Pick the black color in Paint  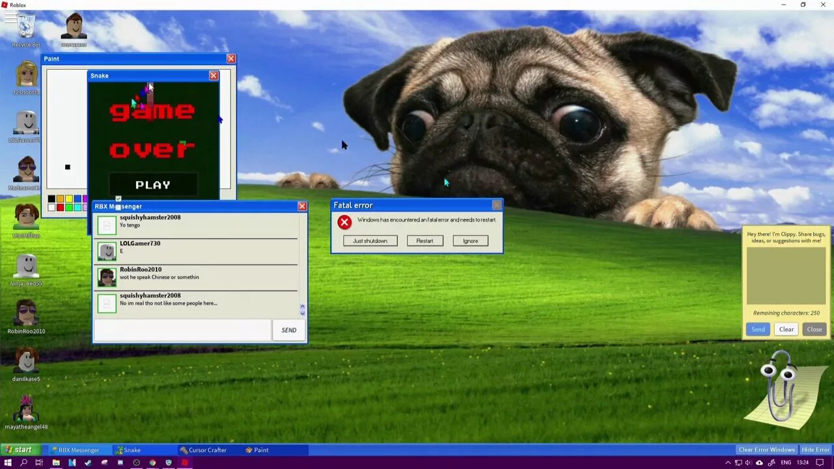(x=51, y=199)
